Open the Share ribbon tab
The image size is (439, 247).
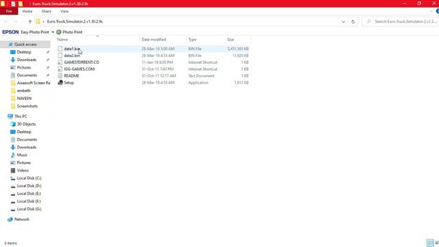click(x=46, y=11)
